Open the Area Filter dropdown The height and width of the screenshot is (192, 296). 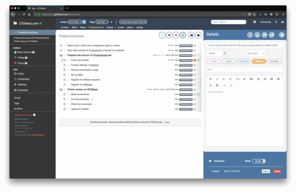(x=74, y=22)
